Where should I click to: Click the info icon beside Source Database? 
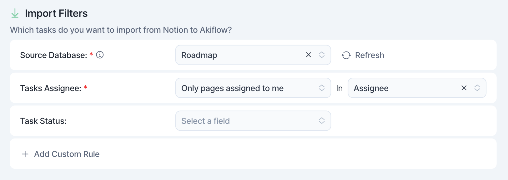coord(100,55)
